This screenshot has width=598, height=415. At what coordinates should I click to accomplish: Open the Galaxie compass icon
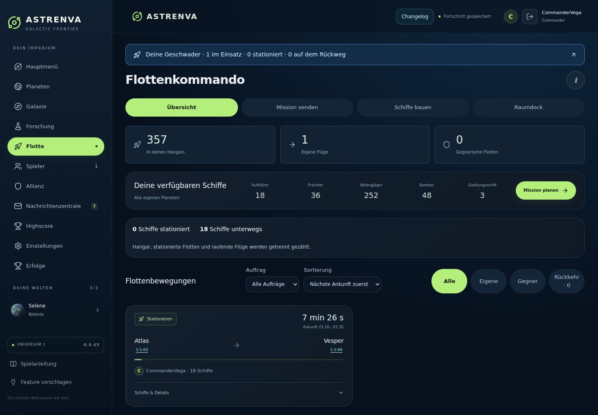tap(18, 106)
